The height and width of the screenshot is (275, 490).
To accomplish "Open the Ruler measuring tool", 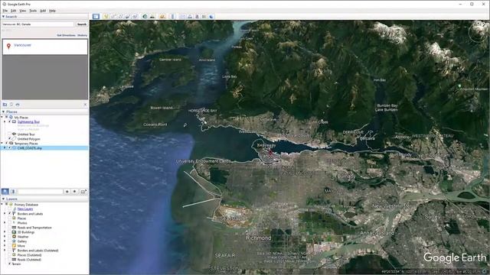I will (x=173, y=17).
